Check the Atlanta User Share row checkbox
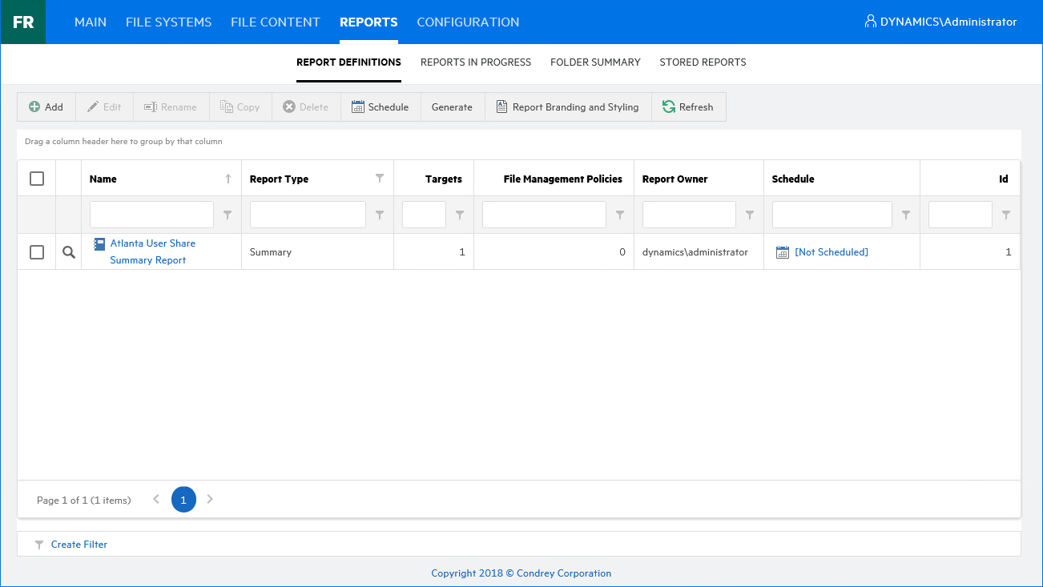 click(x=37, y=252)
